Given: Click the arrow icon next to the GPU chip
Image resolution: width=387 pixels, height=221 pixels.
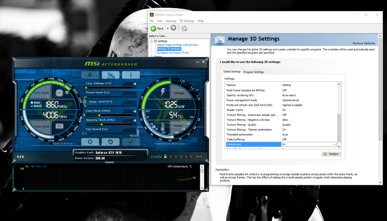Looking at the screenshot, I should [x=67, y=93].
